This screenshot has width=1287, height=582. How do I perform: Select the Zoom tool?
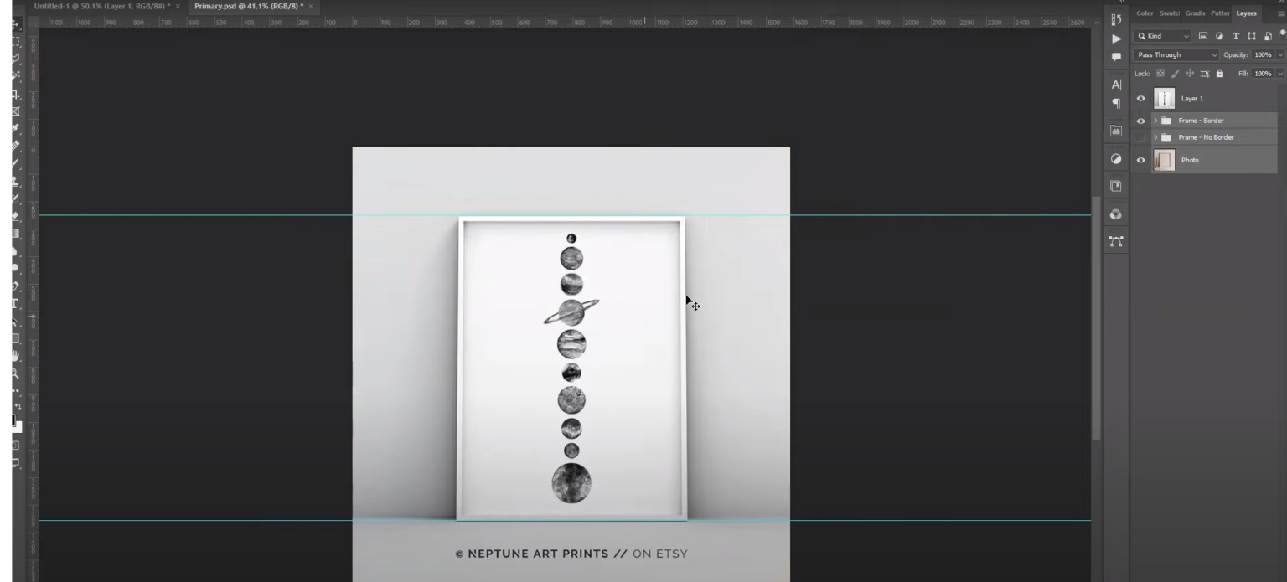tap(14, 373)
